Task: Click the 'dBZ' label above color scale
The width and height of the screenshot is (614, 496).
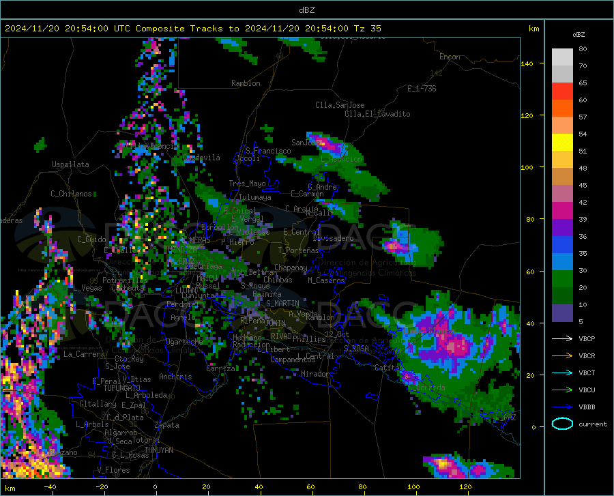Action: point(579,34)
